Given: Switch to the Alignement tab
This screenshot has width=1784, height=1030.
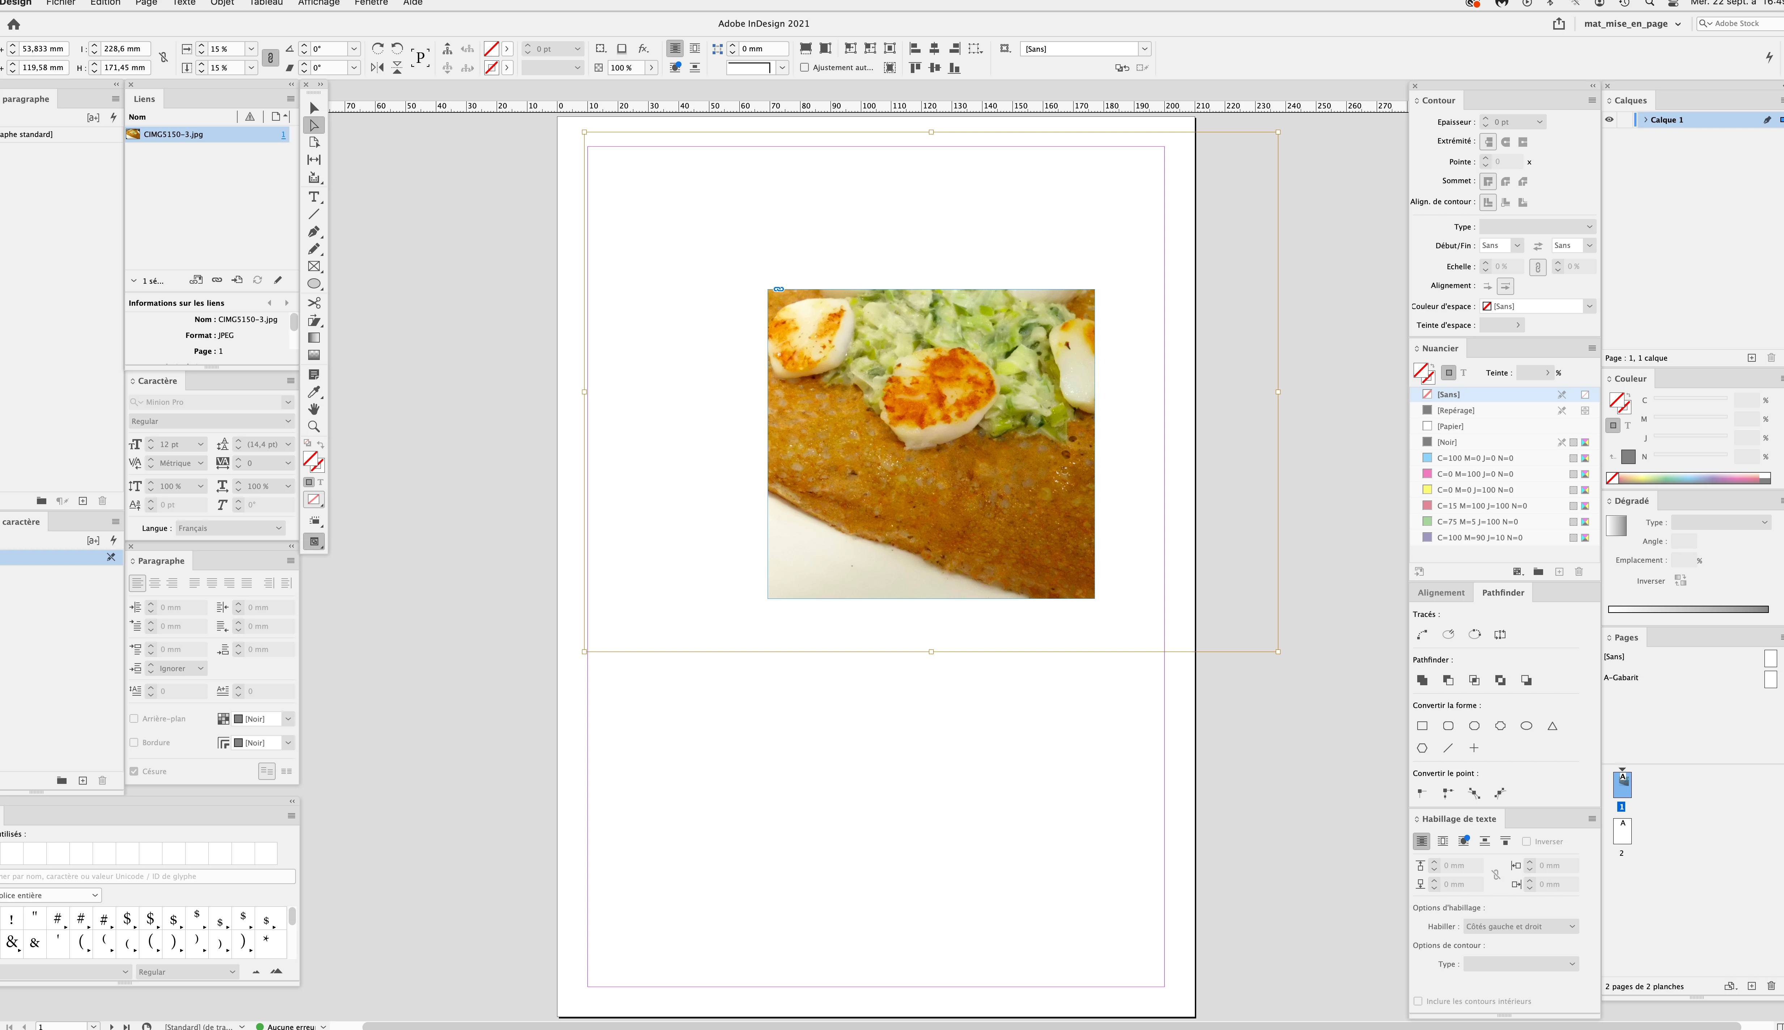Looking at the screenshot, I should click(1441, 593).
